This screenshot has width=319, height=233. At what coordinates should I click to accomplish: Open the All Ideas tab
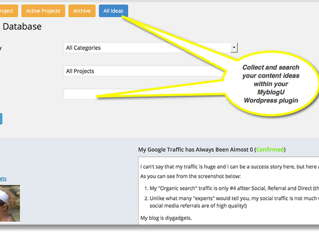click(113, 11)
